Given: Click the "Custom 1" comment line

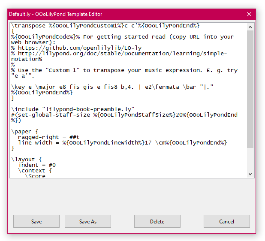Looking at the screenshot, I should [x=124, y=70].
